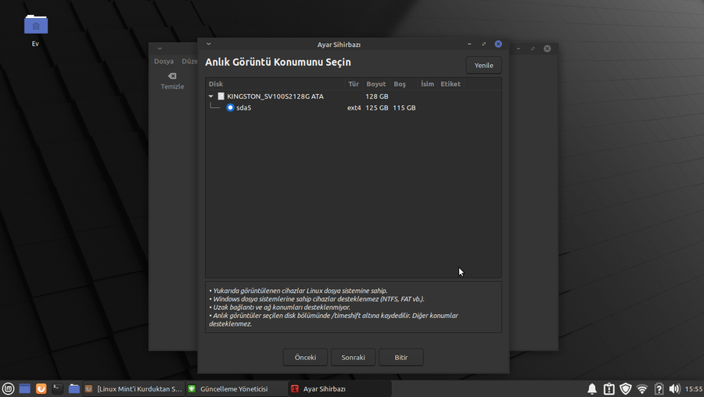
Task: Open the Düzen menu in background window
Action: click(x=189, y=61)
